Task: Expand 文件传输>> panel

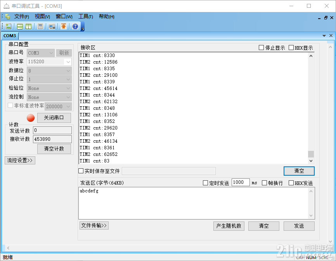Action: 94,225
